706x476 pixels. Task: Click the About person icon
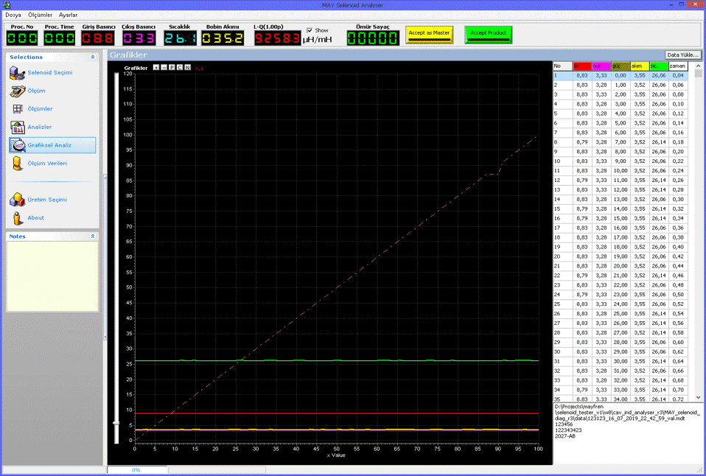tap(17, 218)
